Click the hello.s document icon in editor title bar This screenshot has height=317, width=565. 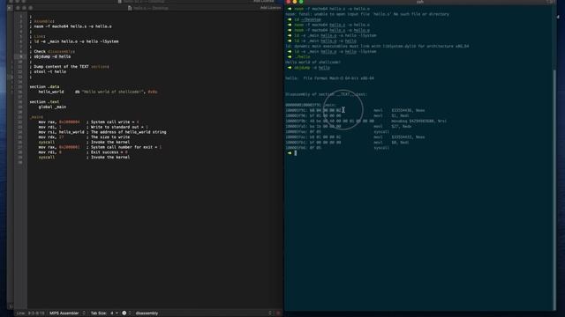130,8
